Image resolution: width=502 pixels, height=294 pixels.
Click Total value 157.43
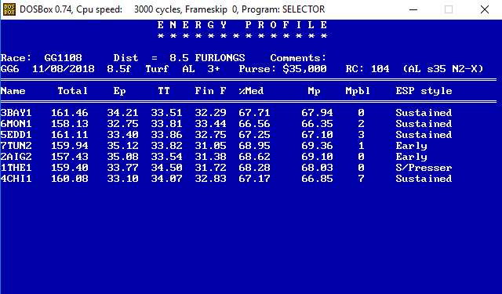coord(70,157)
